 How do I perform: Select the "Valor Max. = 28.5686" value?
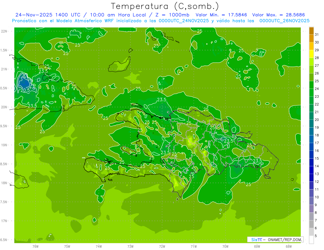click(278, 15)
